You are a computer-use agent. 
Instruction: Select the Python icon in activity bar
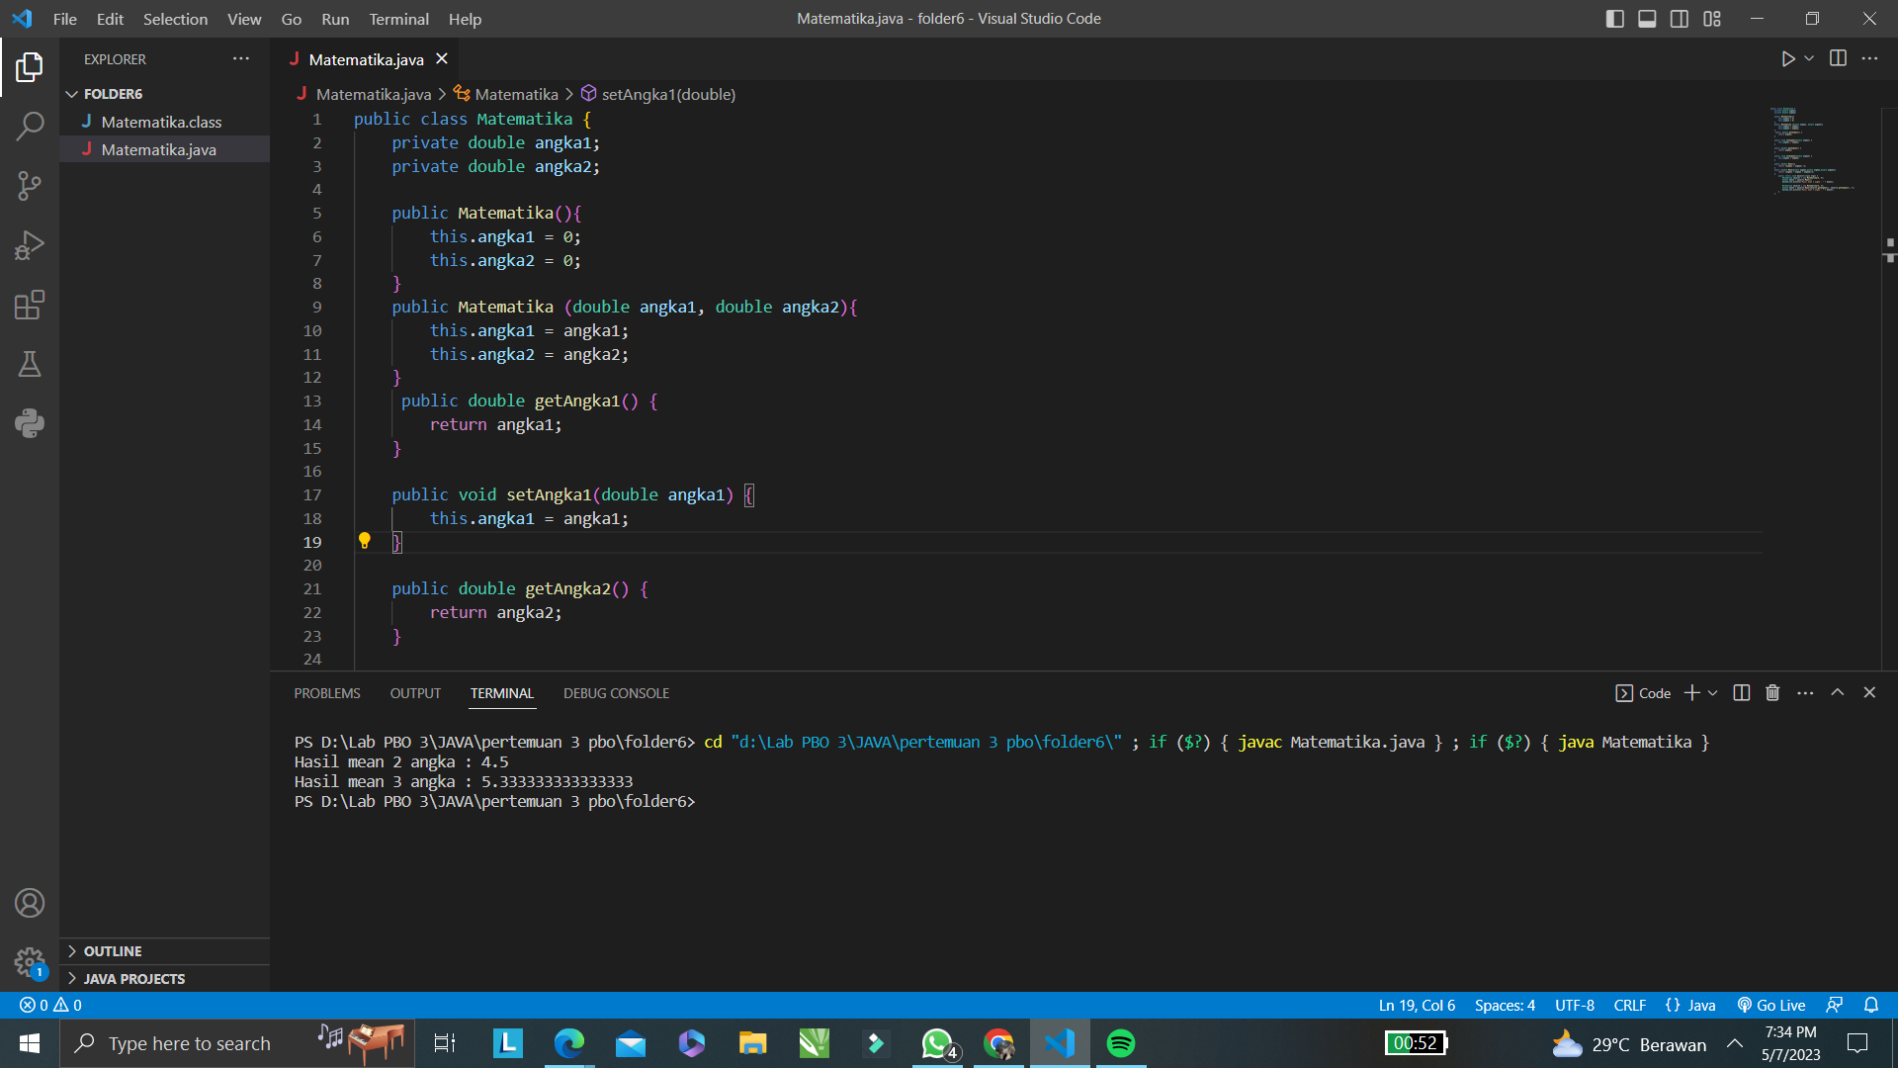coord(30,423)
